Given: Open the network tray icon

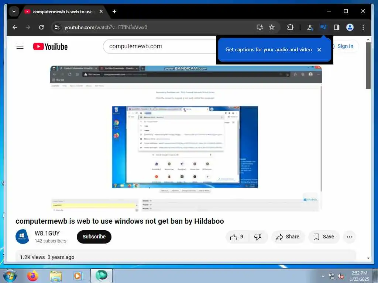Looking at the screenshot, I should coord(332,276).
